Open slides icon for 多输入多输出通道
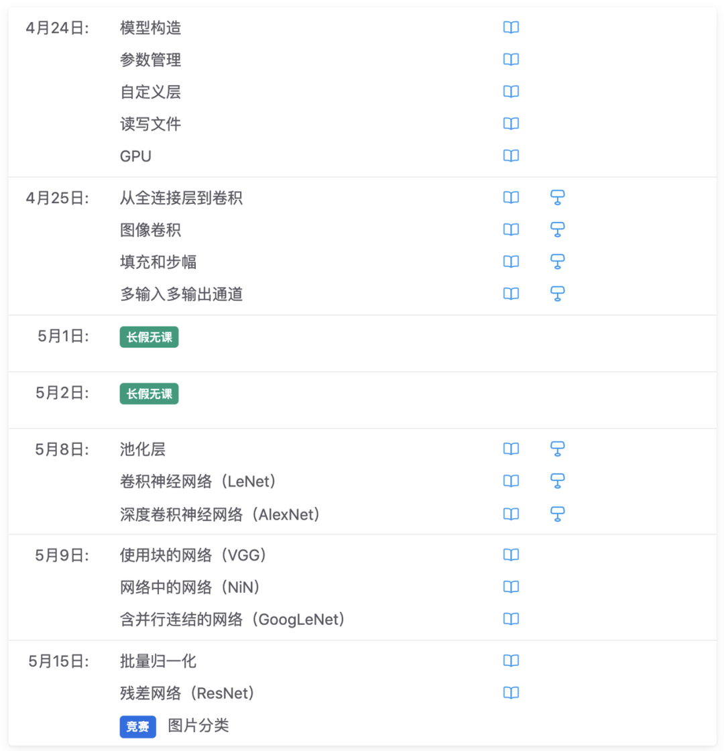The image size is (724, 751). (x=557, y=294)
